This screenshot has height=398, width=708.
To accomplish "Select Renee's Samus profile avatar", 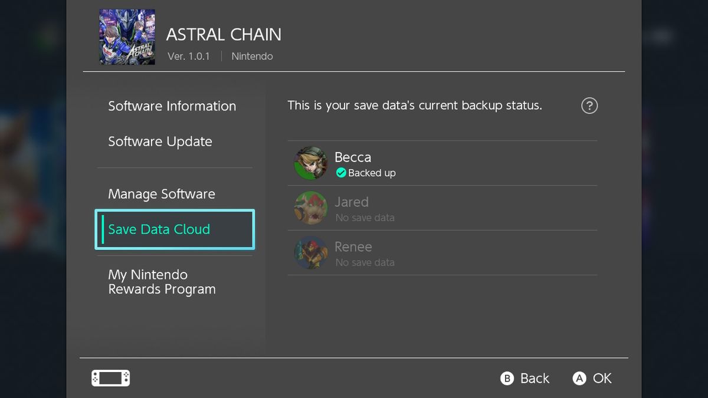I will click(x=310, y=253).
